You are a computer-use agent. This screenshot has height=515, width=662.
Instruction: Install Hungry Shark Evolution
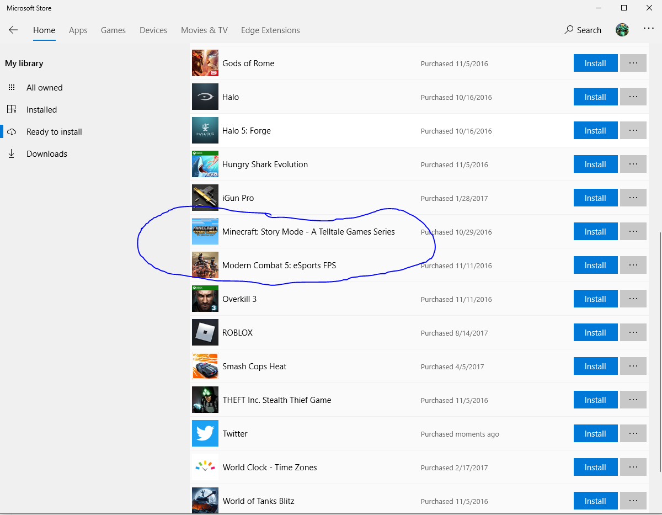tap(595, 164)
